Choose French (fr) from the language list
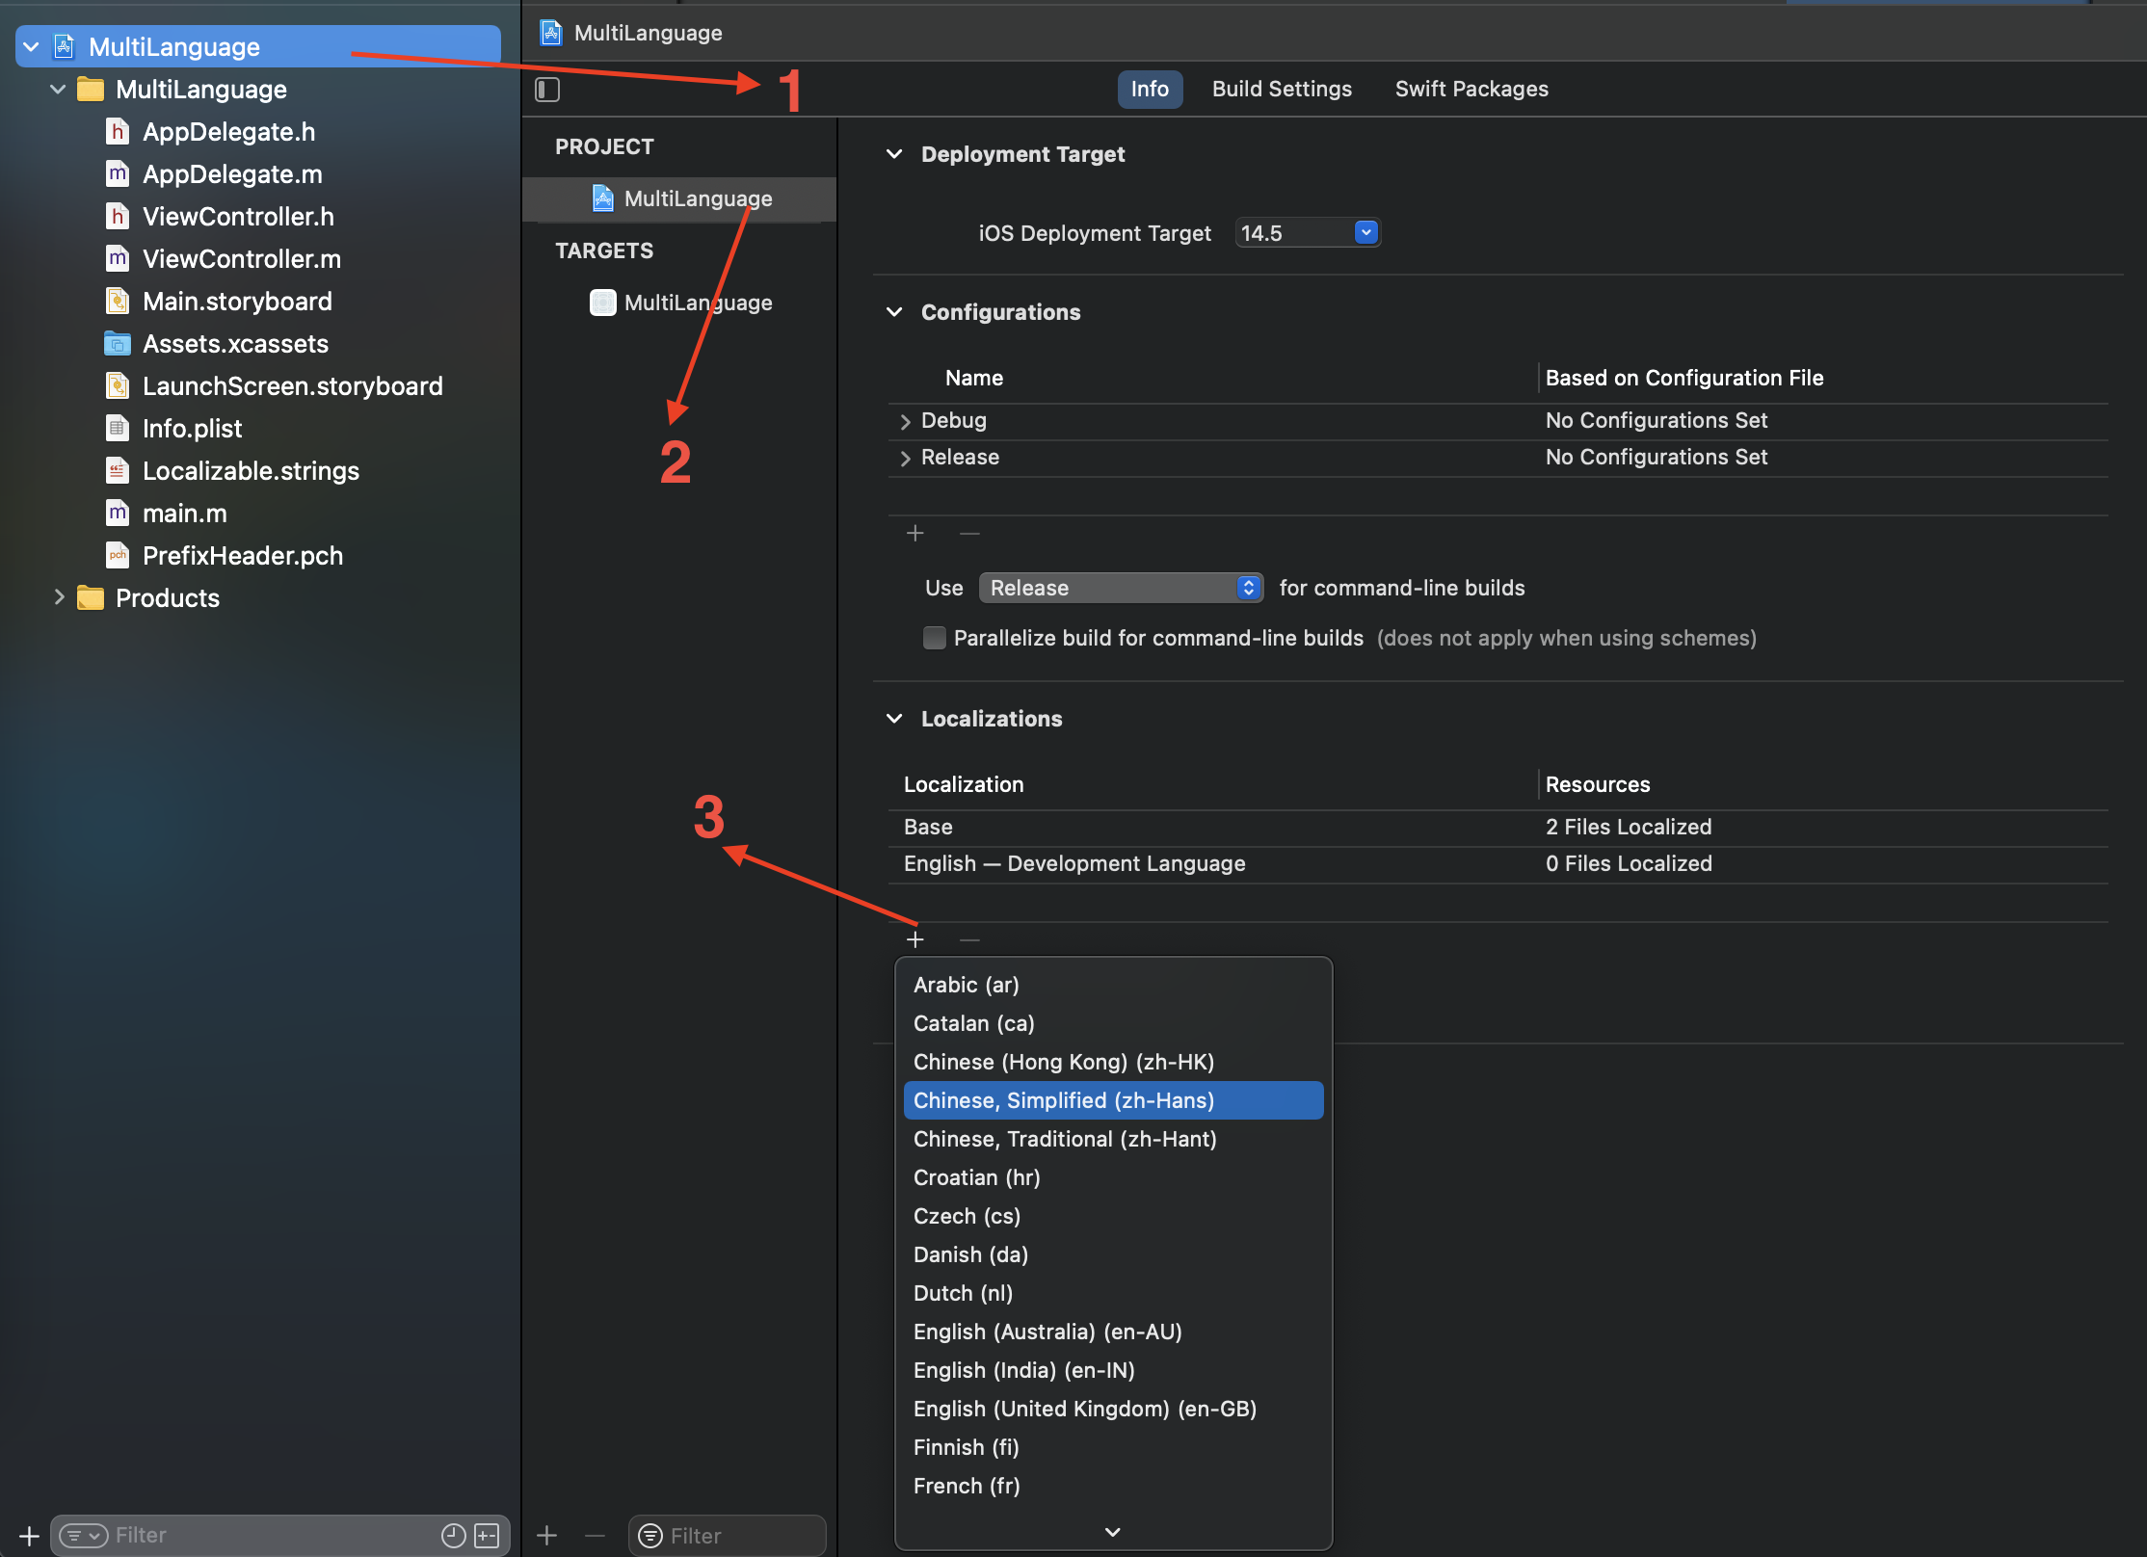This screenshot has height=1557, width=2147. [x=1113, y=1486]
